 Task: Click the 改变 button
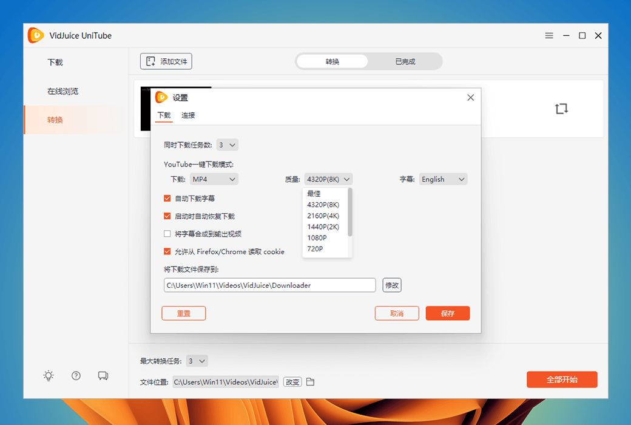pyautogui.click(x=292, y=381)
